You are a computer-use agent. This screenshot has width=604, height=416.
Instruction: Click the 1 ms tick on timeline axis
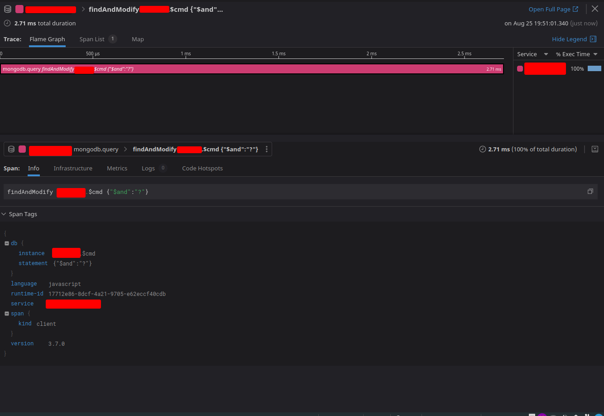(186, 53)
